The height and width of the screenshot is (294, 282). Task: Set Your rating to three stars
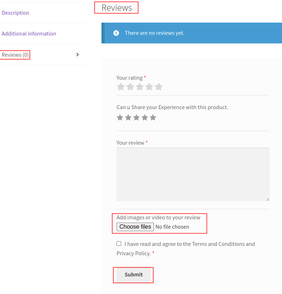pos(140,87)
